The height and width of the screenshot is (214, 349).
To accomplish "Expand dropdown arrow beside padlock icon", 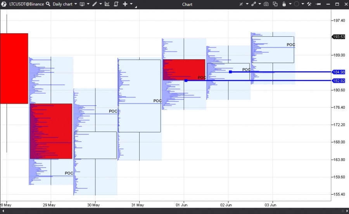I will (x=290, y=4).
